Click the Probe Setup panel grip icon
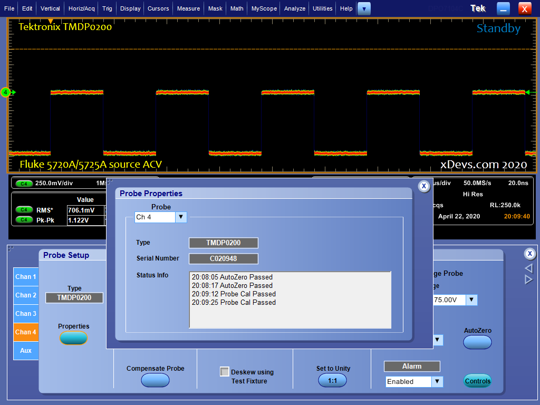This screenshot has width=540, height=405. click(x=11, y=249)
